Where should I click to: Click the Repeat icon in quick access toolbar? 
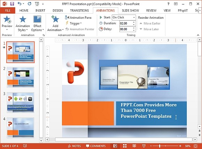pos(30,4)
